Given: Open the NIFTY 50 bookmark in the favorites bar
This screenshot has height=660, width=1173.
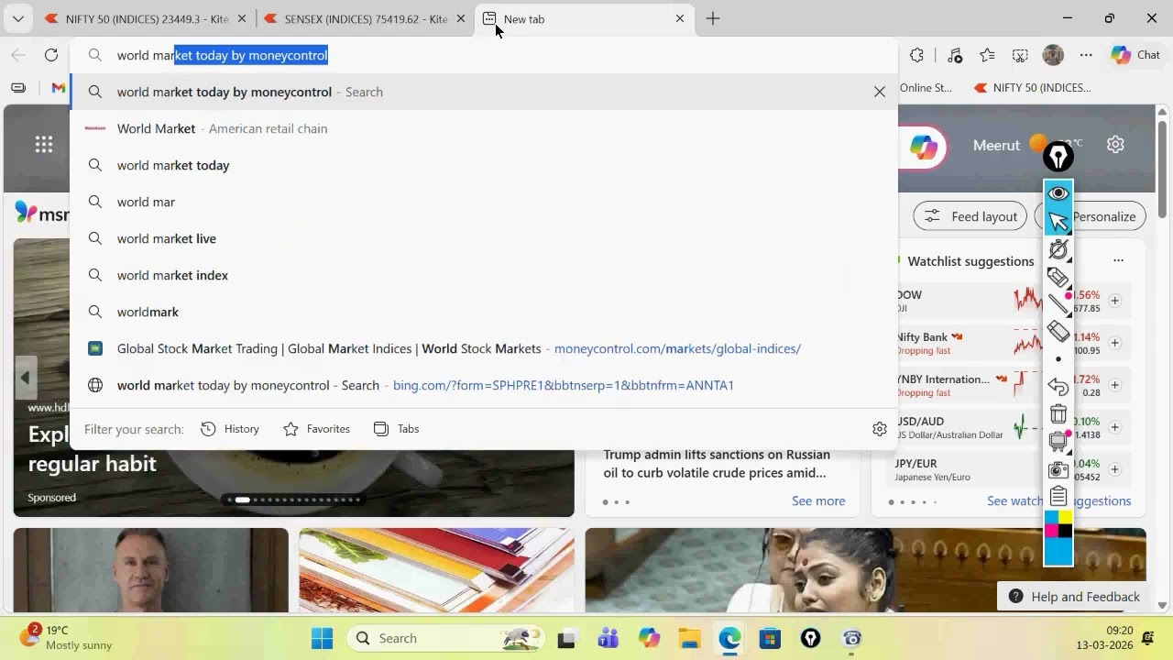Looking at the screenshot, I should (x=1033, y=88).
